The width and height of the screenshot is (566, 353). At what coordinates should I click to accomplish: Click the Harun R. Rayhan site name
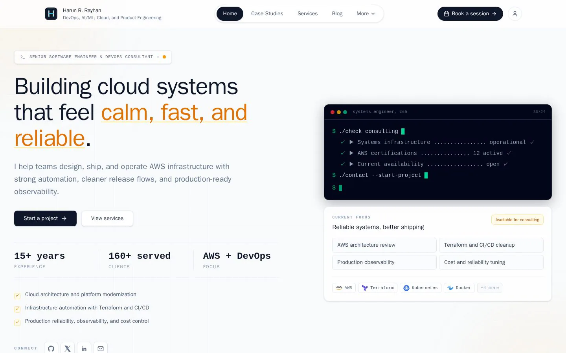tap(82, 11)
